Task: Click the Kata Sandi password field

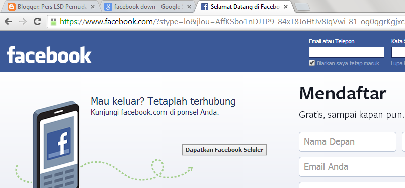Action: point(398,52)
